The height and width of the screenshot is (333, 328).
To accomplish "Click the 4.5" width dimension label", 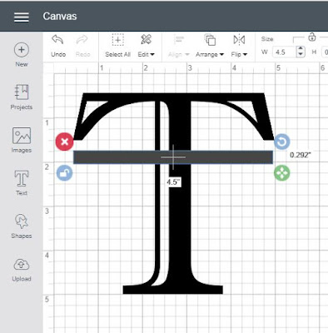I will [174, 182].
